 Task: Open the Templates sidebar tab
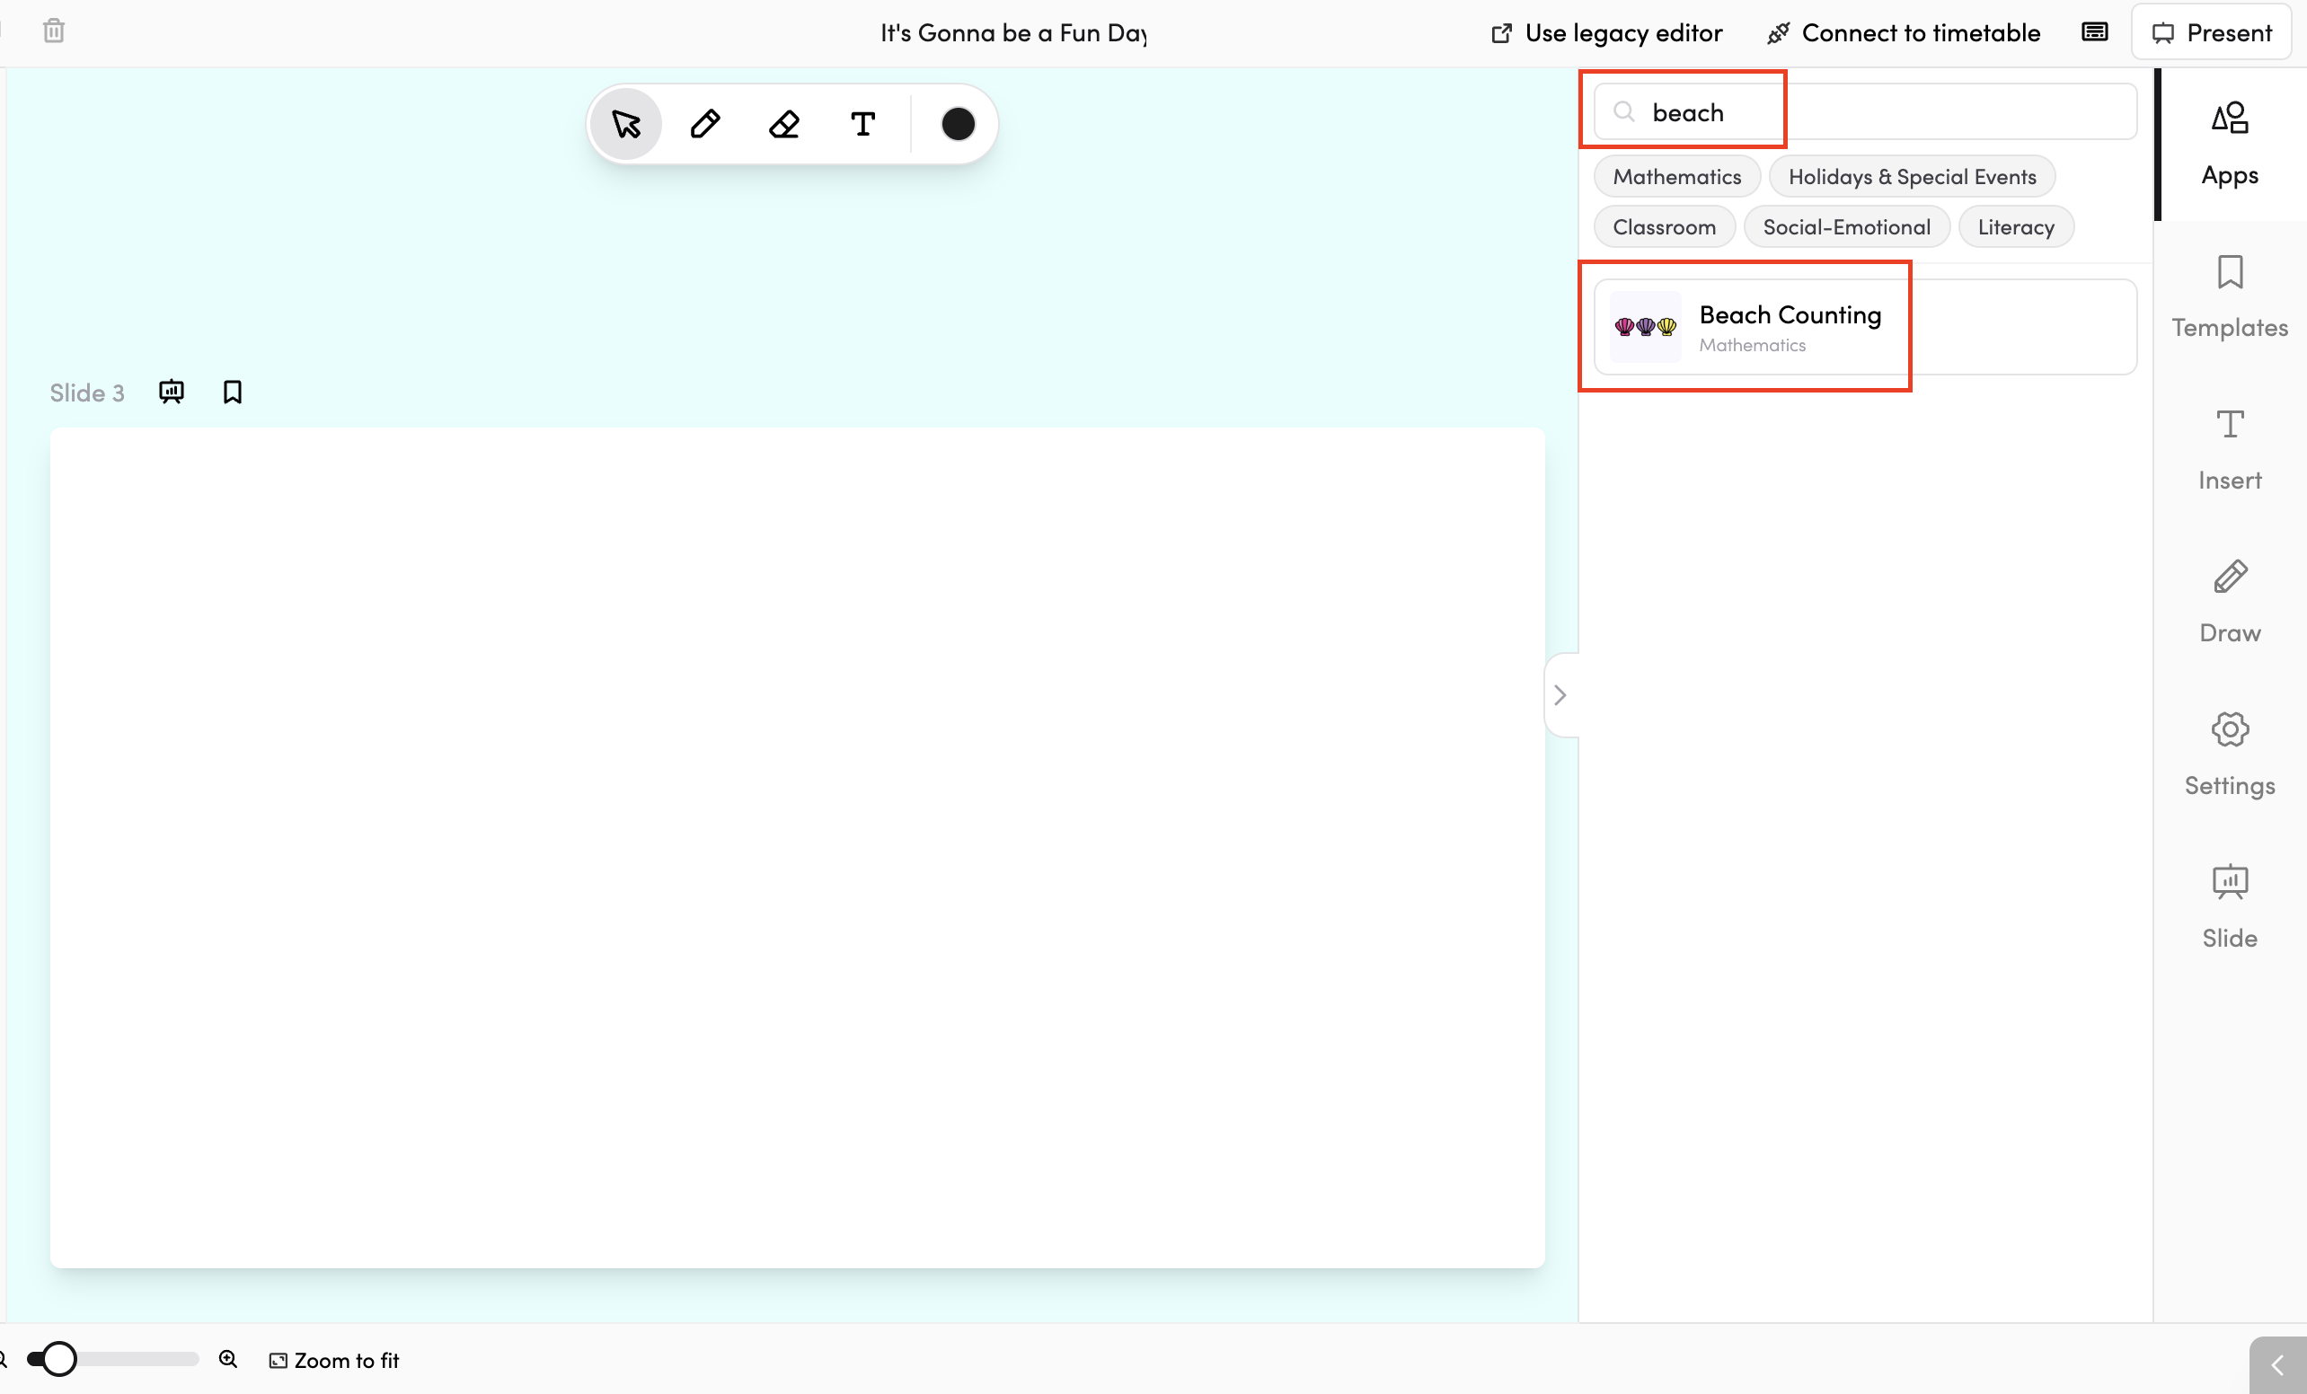point(2229,297)
